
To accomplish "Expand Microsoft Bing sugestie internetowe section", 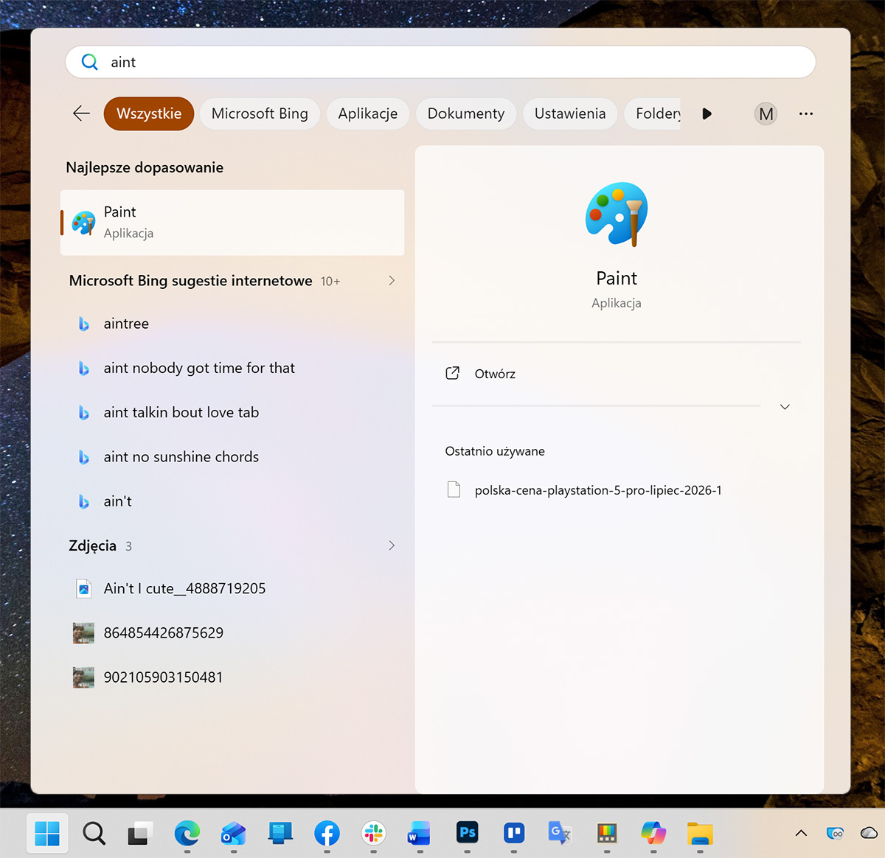I will pos(392,281).
